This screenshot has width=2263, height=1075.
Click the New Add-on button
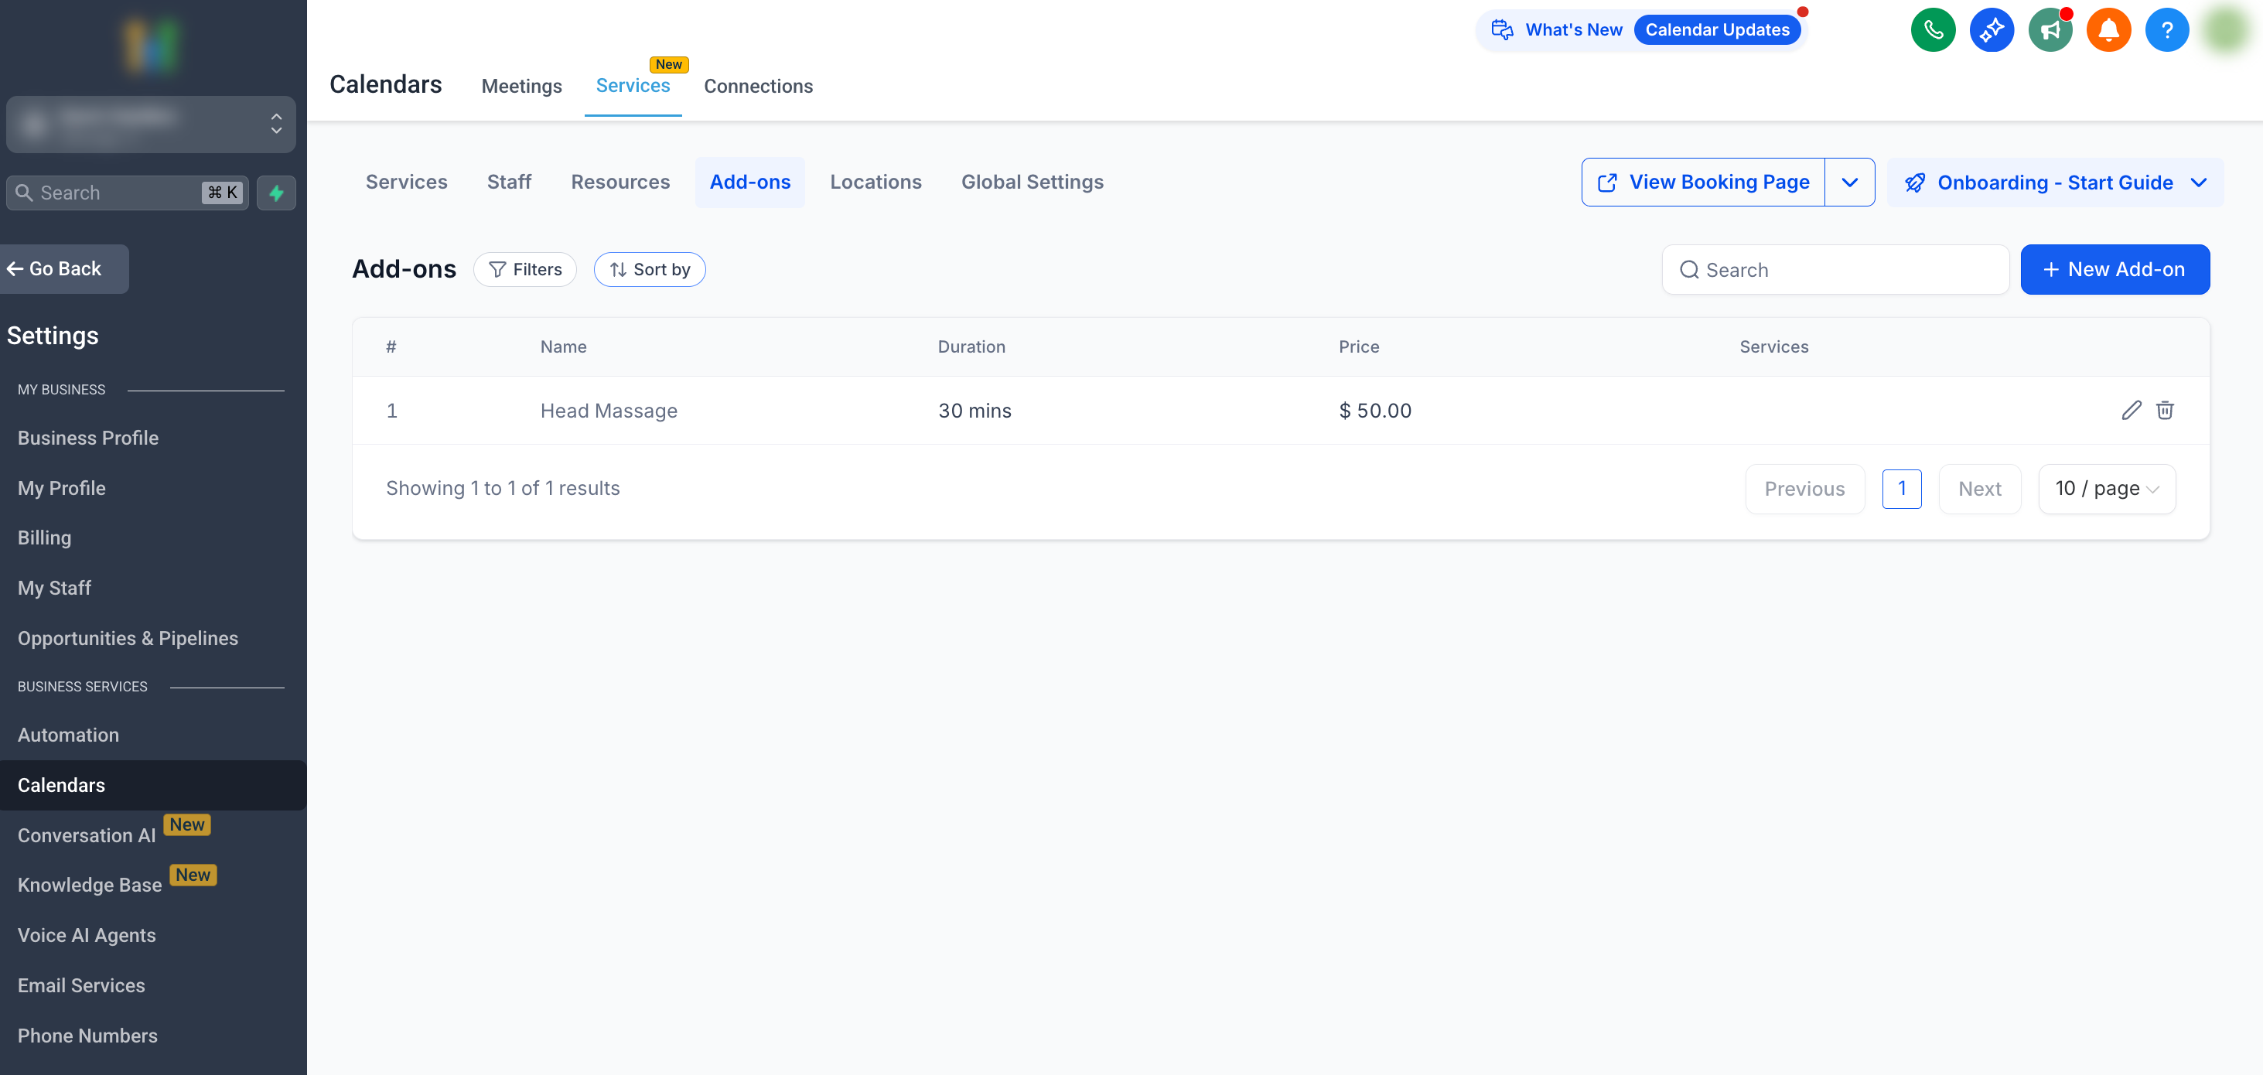tap(2115, 270)
